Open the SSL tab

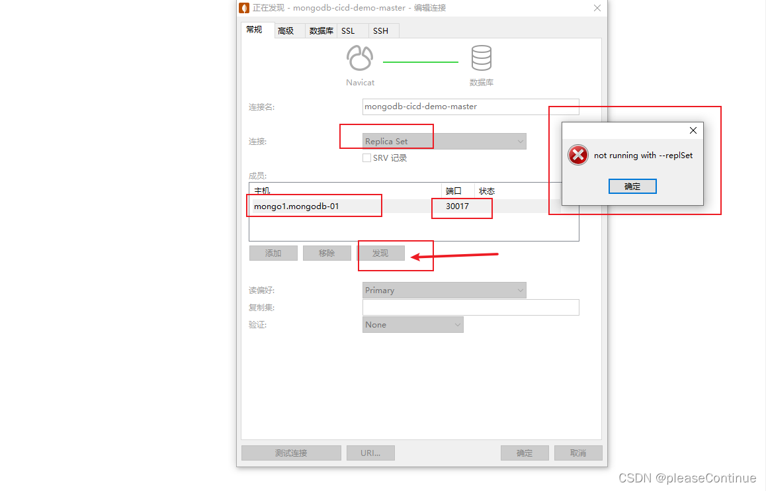347,30
